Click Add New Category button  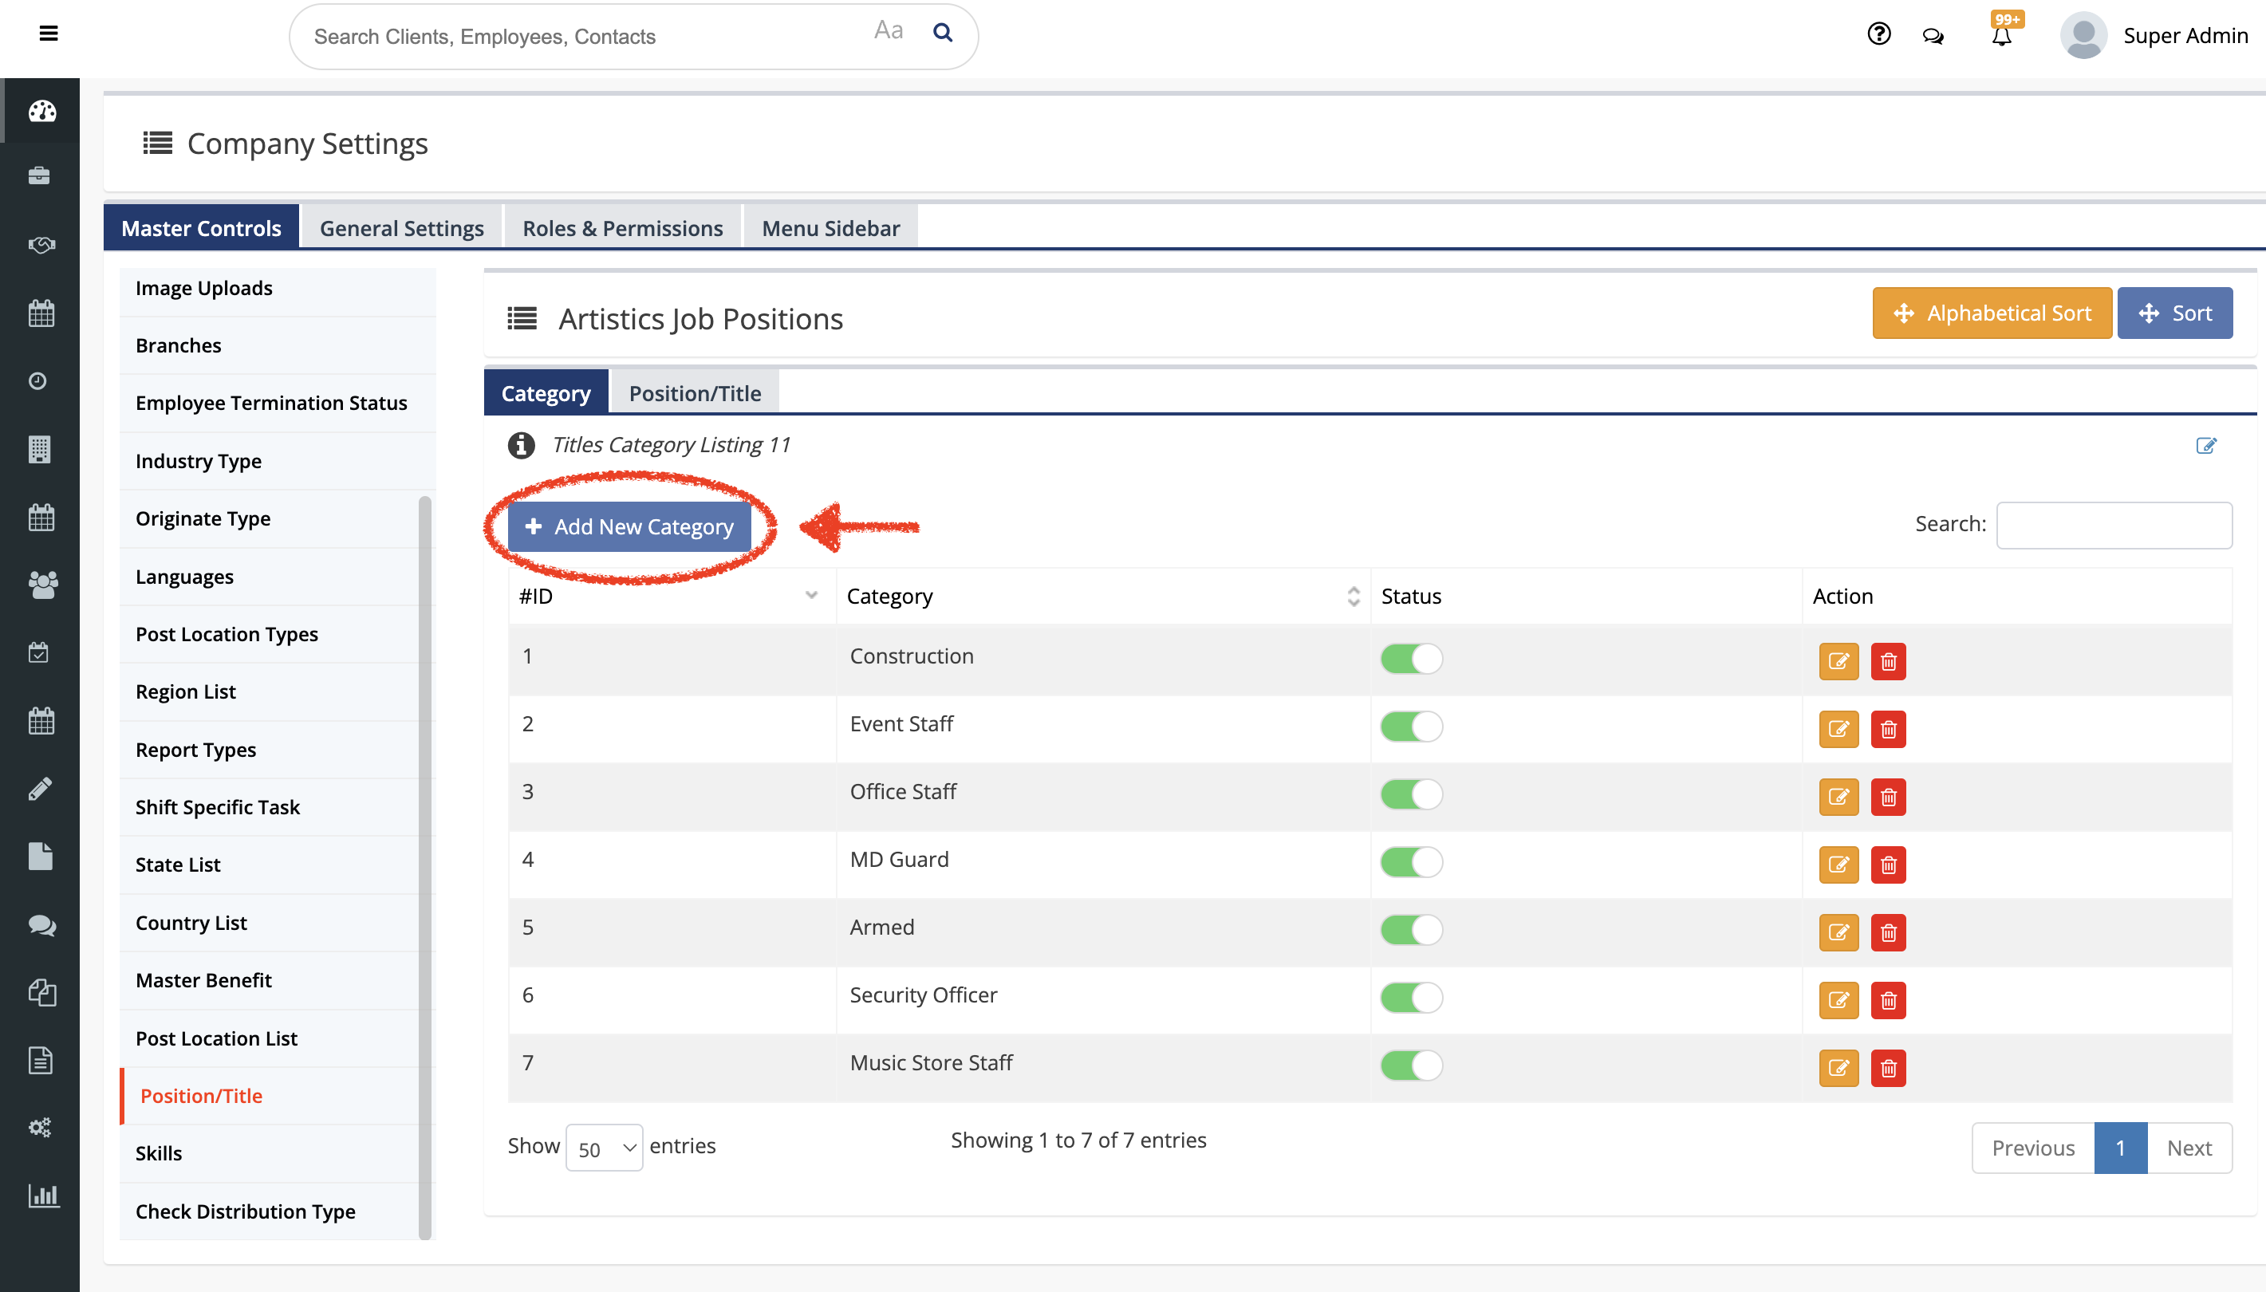click(629, 526)
